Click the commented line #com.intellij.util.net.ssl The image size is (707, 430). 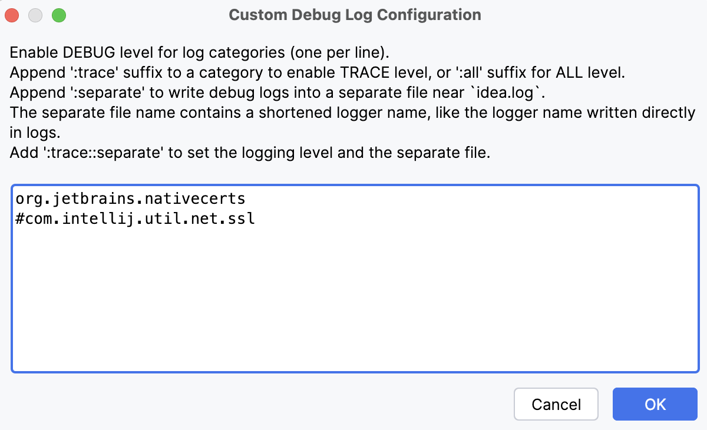click(x=136, y=219)
